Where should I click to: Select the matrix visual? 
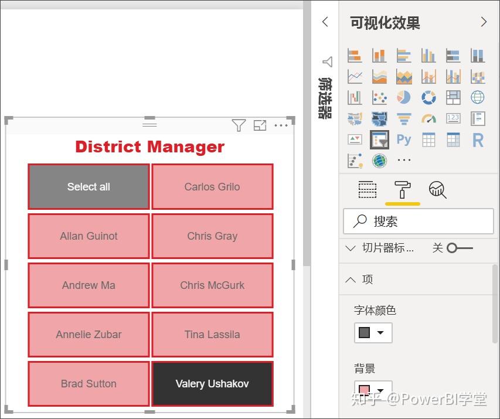click(453, 139)
